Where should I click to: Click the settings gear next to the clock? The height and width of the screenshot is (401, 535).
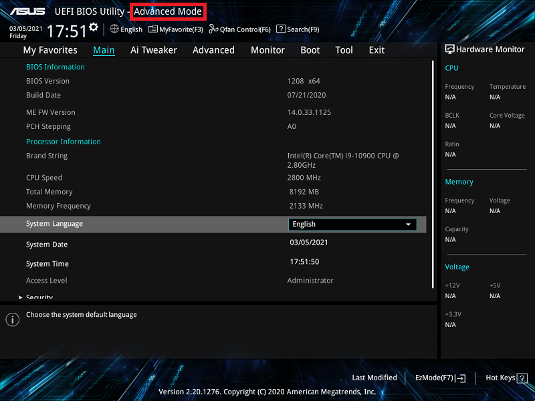94,27
